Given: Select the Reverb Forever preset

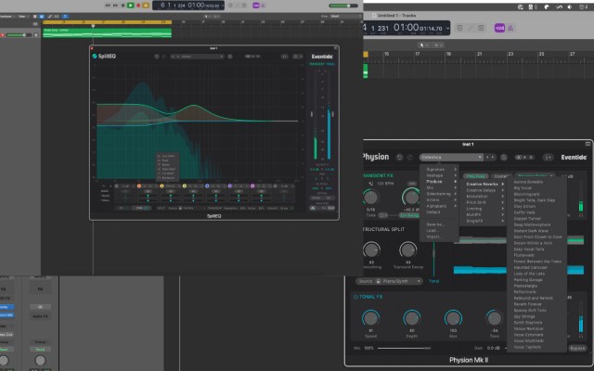Looking at the screenshot, I should tap(528, 304).
